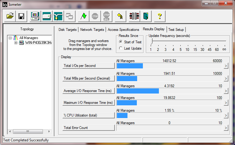The width and height of the screenshot is (235, 145).
Task: Click the Stop current test icon
Action: pyautogui.click(x=95, y=16)
